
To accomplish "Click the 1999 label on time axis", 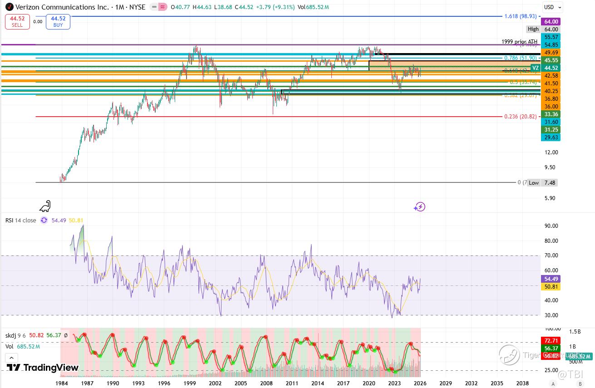I will coord(190,383).
